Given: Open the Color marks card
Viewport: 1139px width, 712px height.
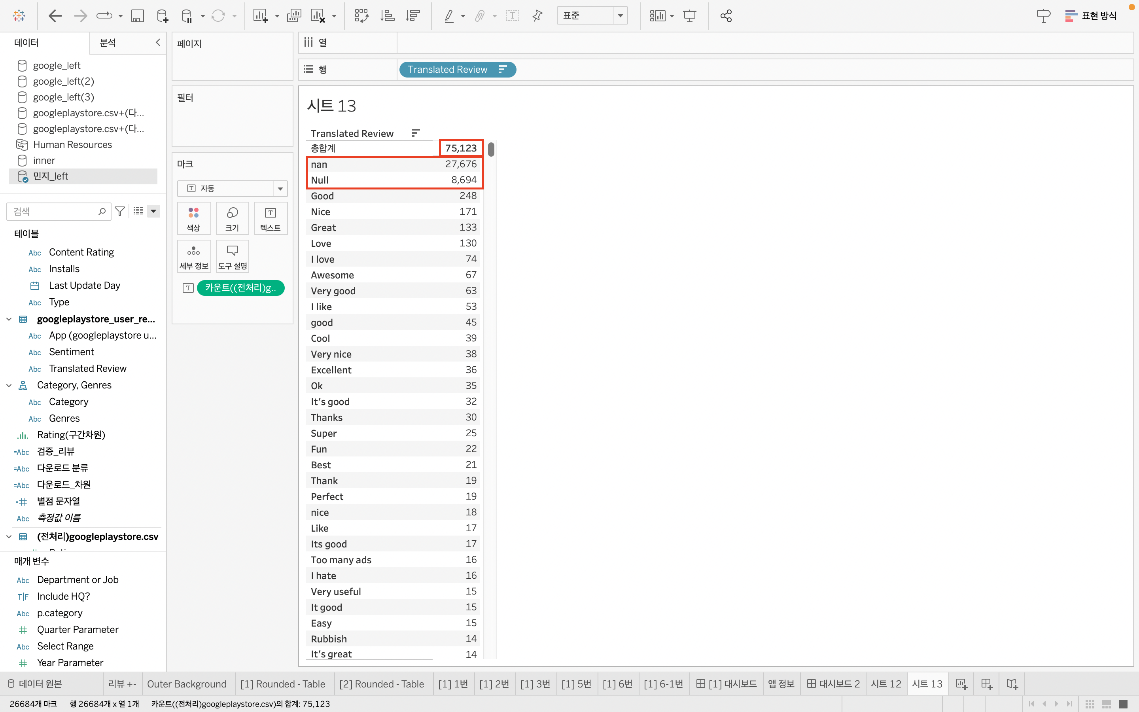Looking at the screenshot, I should 193,218.
